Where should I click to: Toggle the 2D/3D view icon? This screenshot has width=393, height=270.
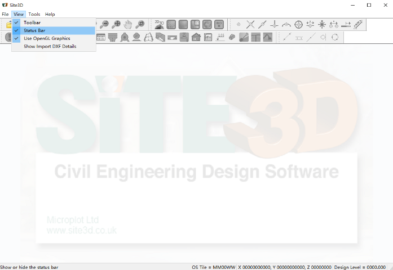pos(160,24)
